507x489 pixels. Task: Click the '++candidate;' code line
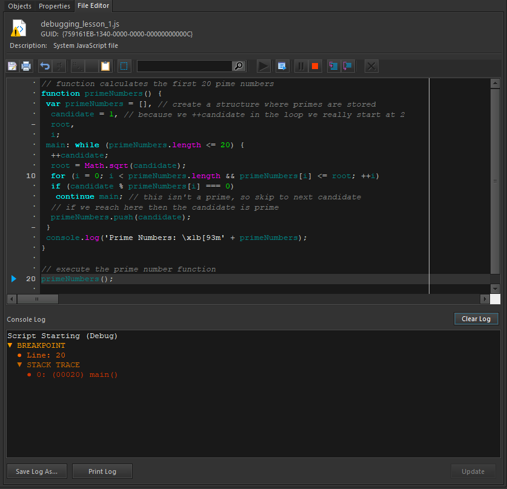[x=79, y=155]
